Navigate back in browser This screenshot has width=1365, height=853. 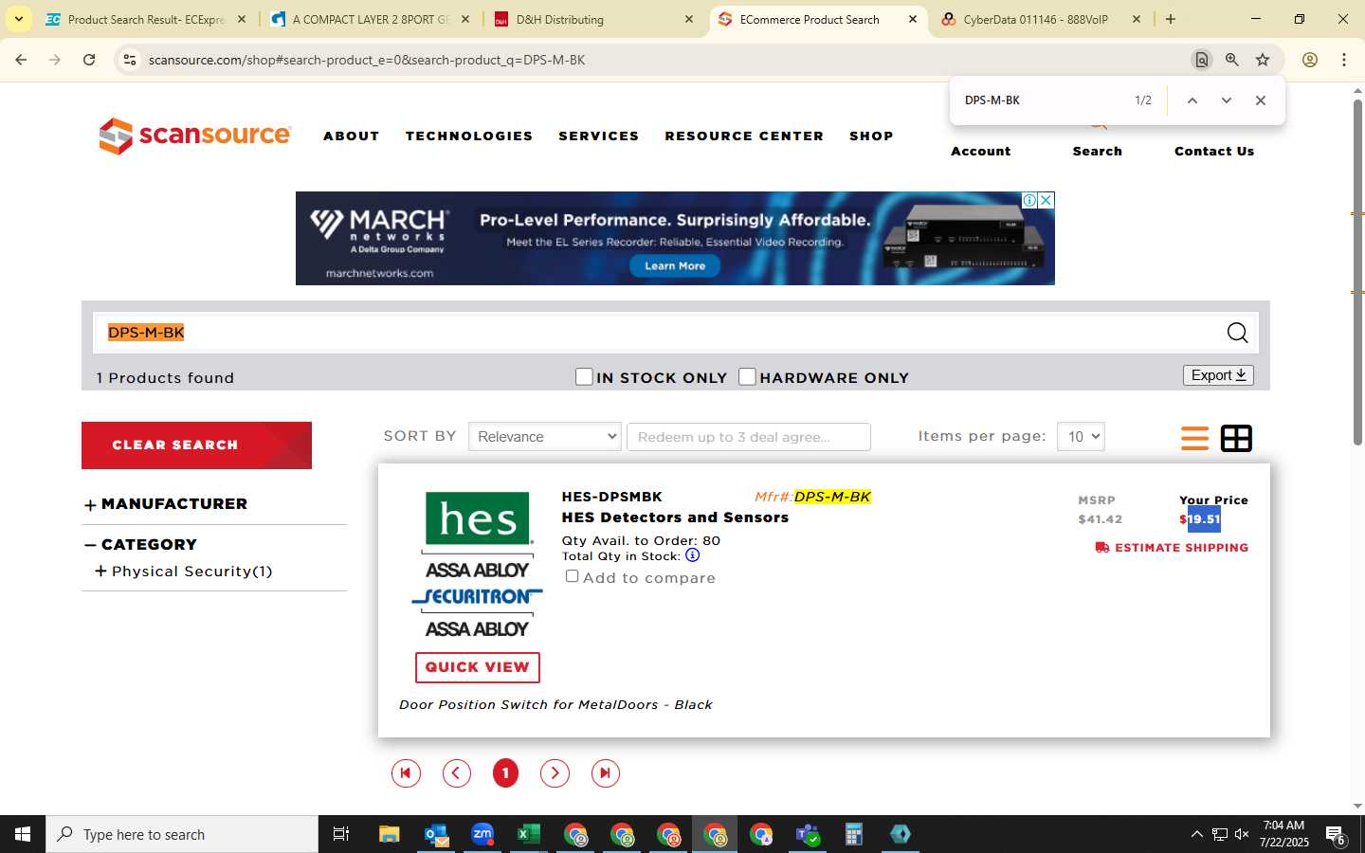click(21, 60)
